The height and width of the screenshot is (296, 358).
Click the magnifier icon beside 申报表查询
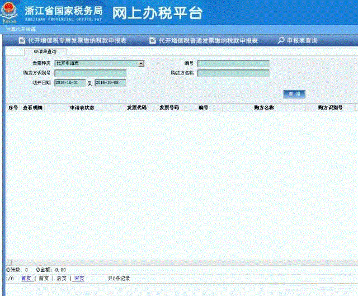click(281, 40)
